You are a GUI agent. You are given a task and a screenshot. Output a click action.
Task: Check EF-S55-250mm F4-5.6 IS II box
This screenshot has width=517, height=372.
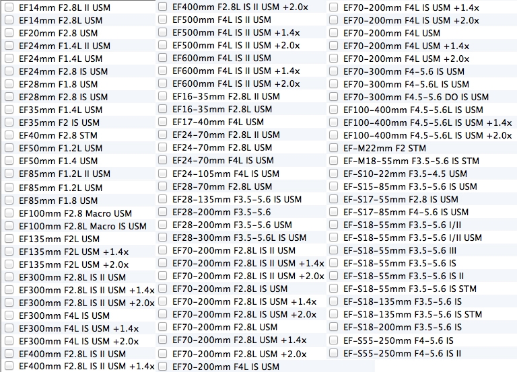[x=334, y=353]
